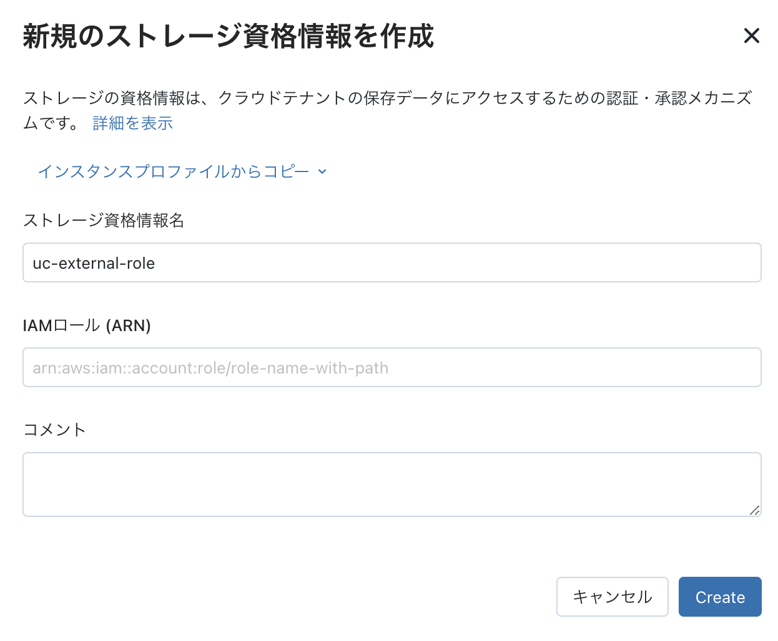Focus the IAMロール (ARN) input field
The image size is (778, 641).
(x=392, y=367)
